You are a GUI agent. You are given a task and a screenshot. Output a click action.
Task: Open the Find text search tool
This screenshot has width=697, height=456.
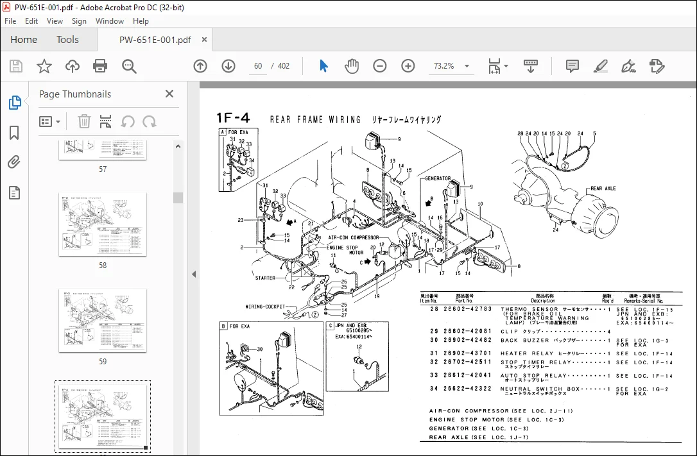pyautogui.click(x=129, y=66)
